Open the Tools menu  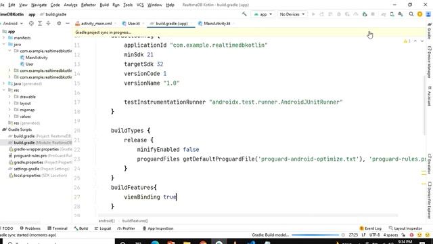pyautogui.click(x=128, y=5)
